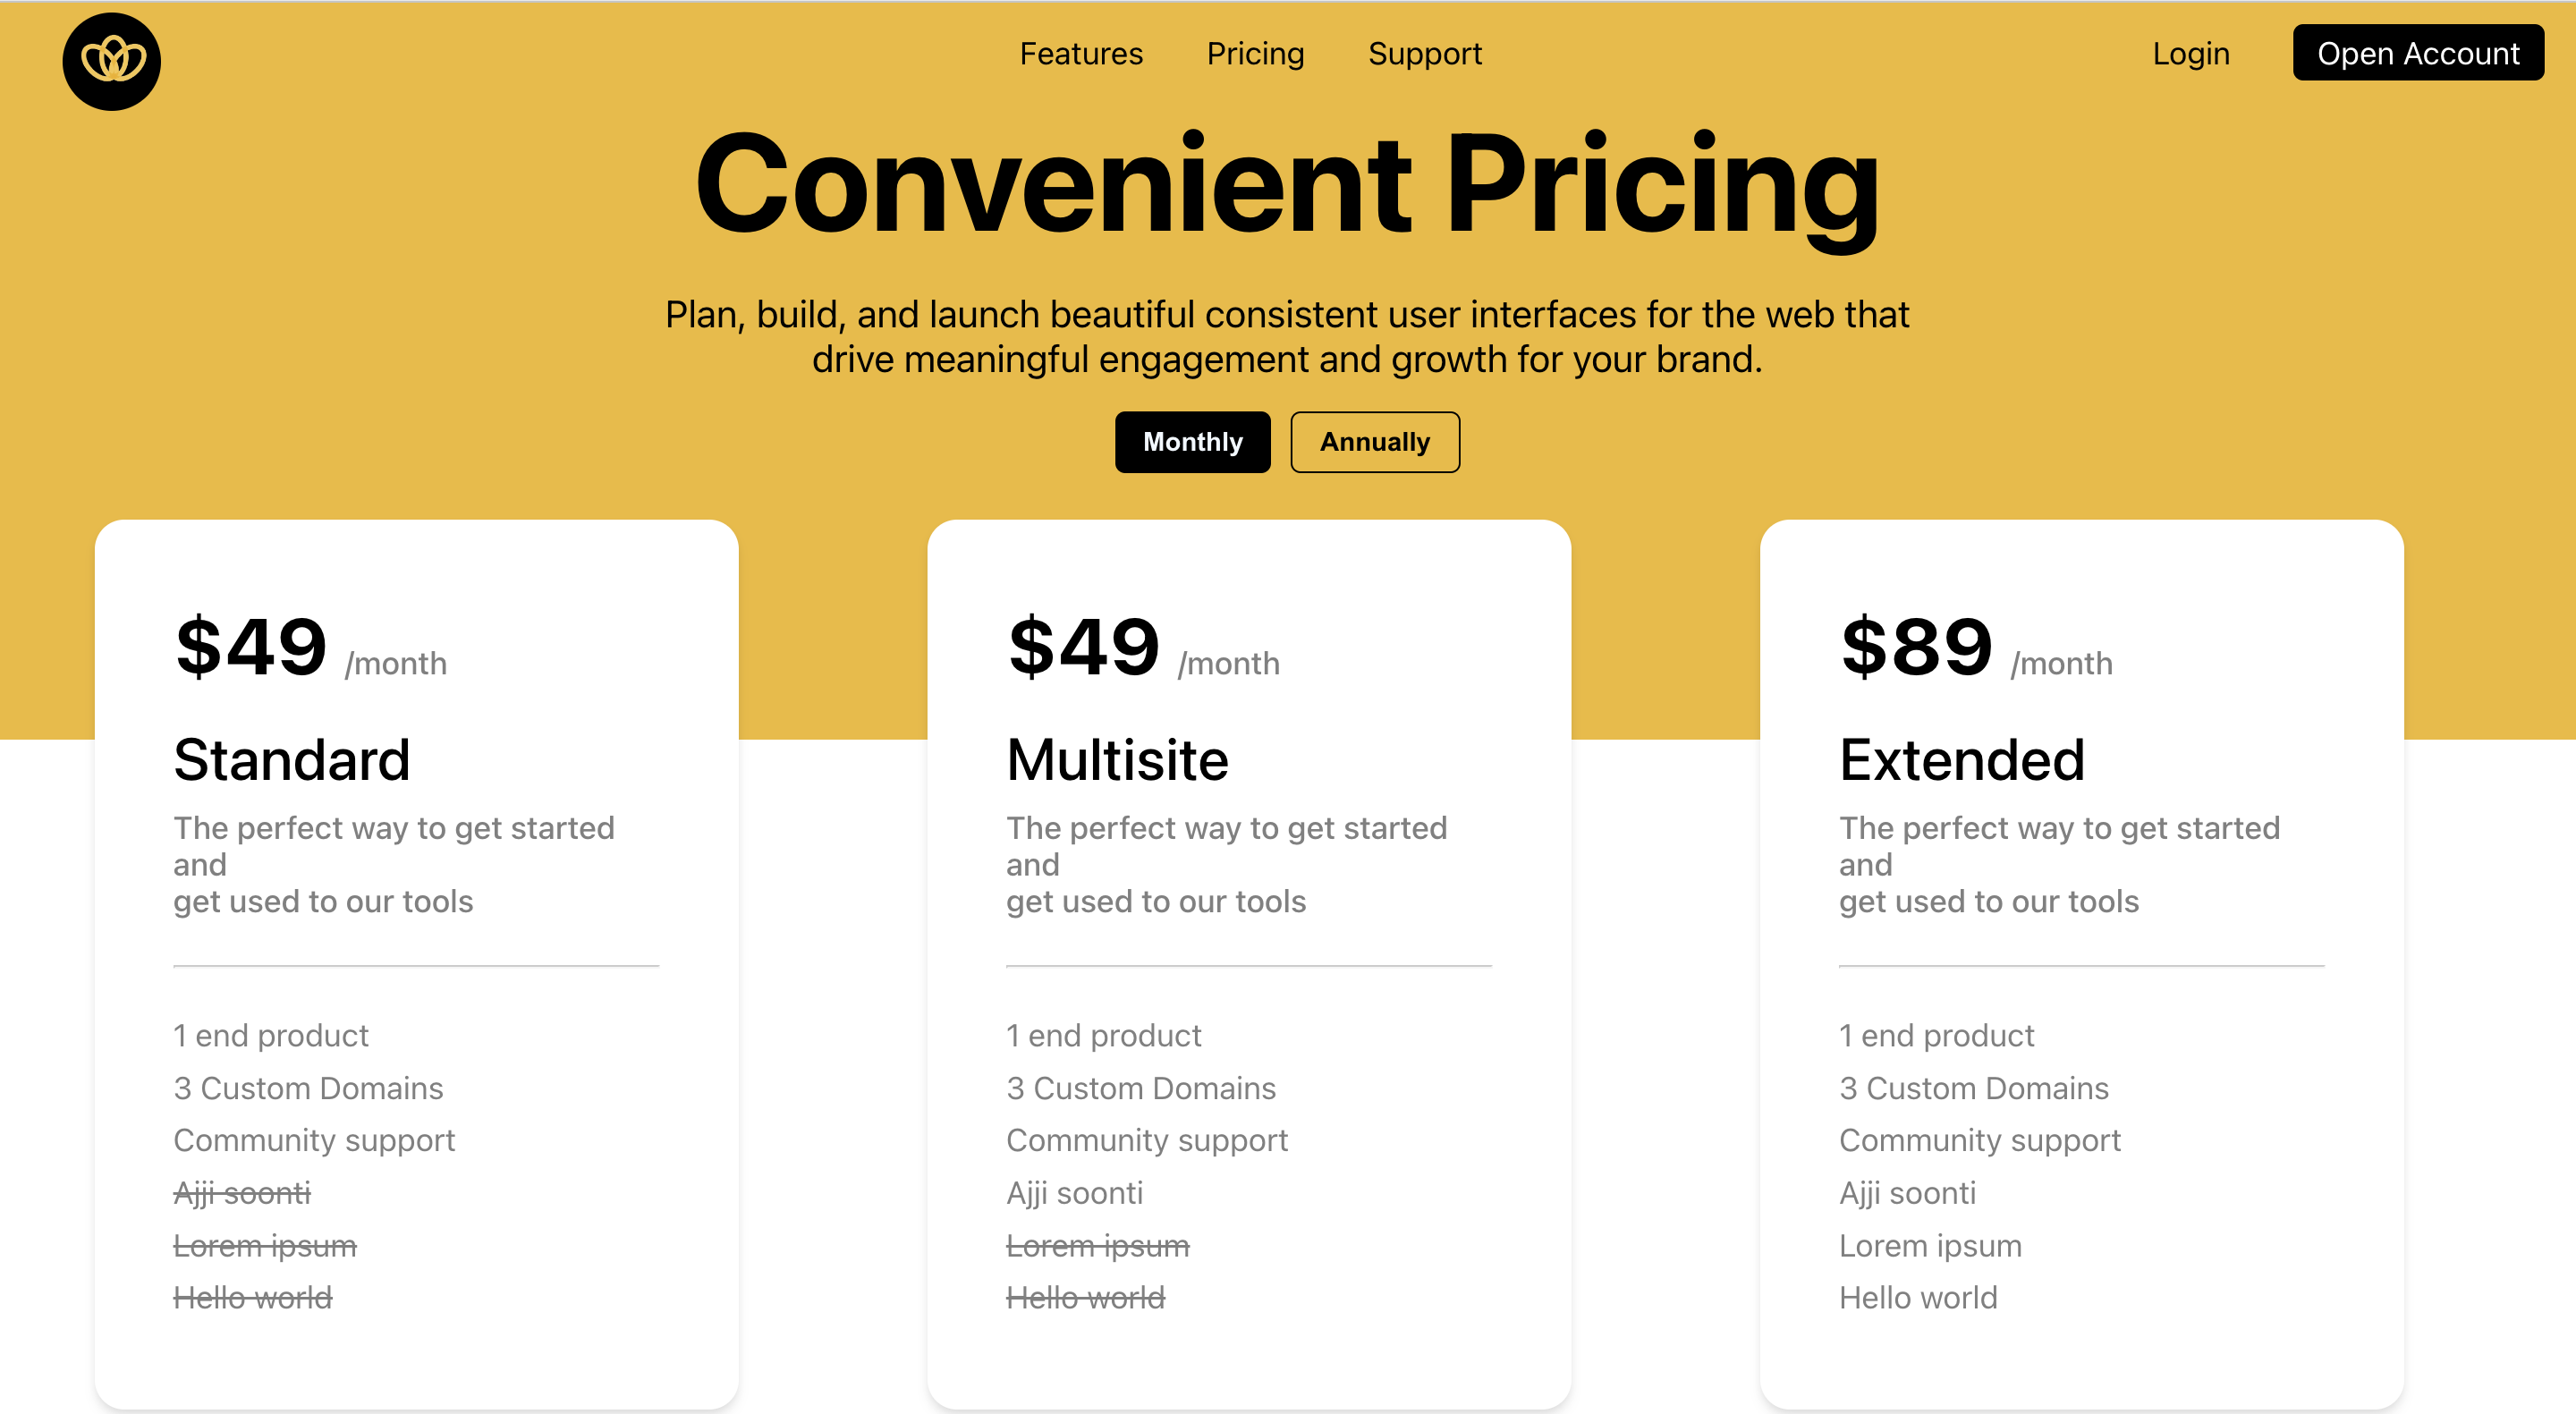This screenshot has width=2576, height=1414.
Task: Click the $89 price on Extended plan
Action: (x=1915, y=648)
